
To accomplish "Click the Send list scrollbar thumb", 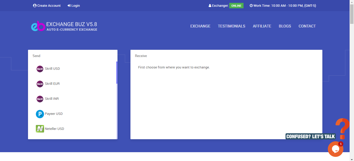I will (117, 73).
